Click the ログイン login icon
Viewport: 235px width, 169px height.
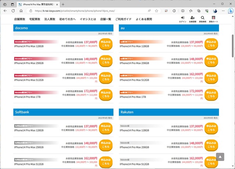[x=182, y=19]
